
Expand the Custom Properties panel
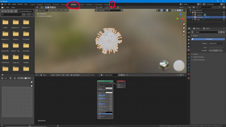(199, 60)
